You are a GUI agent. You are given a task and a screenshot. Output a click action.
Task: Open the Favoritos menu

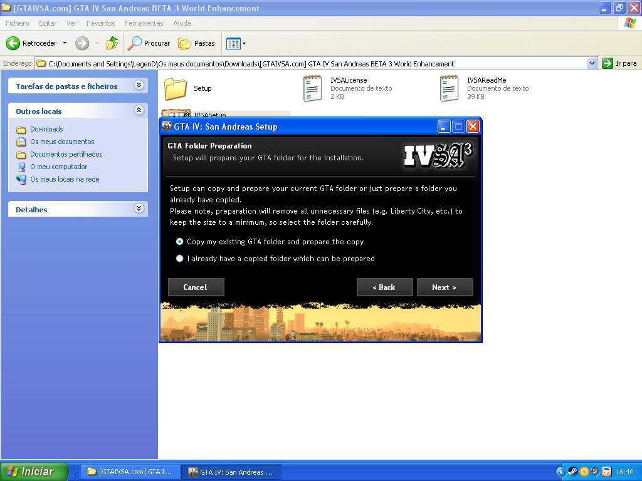click(101, 23)
